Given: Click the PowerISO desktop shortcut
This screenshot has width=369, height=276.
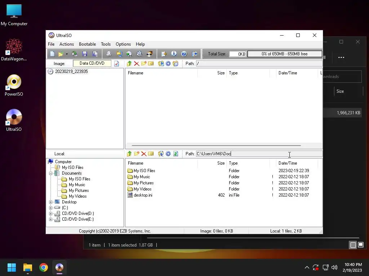Looking at the screenshot, I should [14, 86].
